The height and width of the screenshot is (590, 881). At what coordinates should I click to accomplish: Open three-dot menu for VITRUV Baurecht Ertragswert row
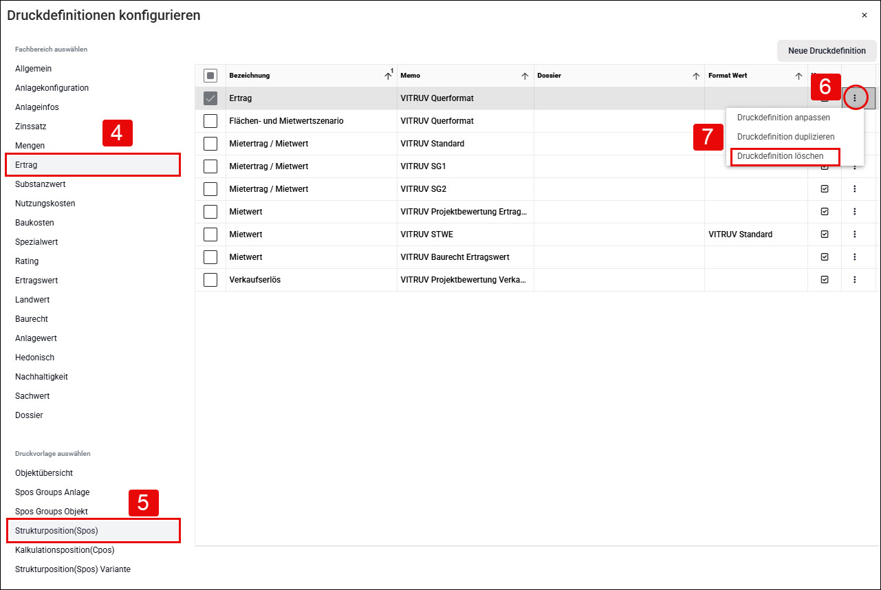[855, 257]
